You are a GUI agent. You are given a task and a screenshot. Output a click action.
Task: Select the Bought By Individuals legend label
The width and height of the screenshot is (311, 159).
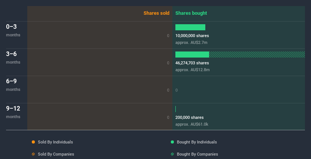(x=197, y=142)
